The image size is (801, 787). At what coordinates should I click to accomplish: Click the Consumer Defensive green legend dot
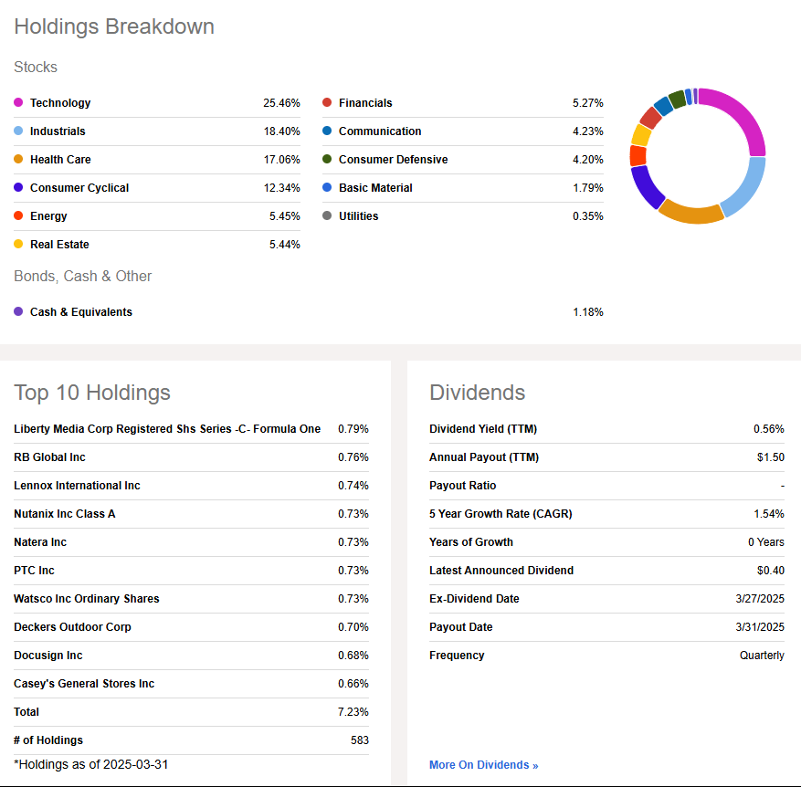tap(327, 160)
